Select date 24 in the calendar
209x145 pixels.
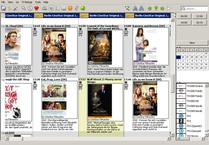tap(206, 54)
